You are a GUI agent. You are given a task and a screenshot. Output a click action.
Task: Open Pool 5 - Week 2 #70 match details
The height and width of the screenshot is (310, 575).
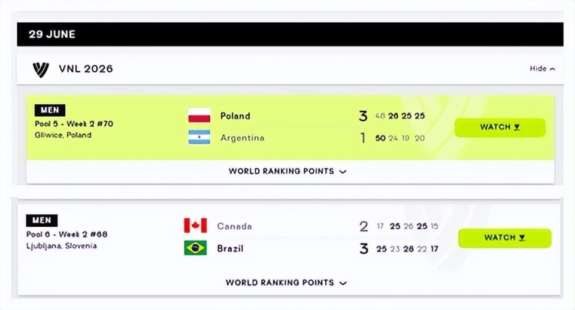pos(74,124)
